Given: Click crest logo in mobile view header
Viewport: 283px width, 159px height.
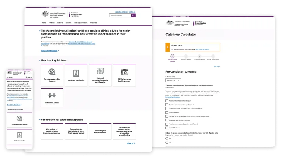Looking at the screenshot, I should 9,73.
